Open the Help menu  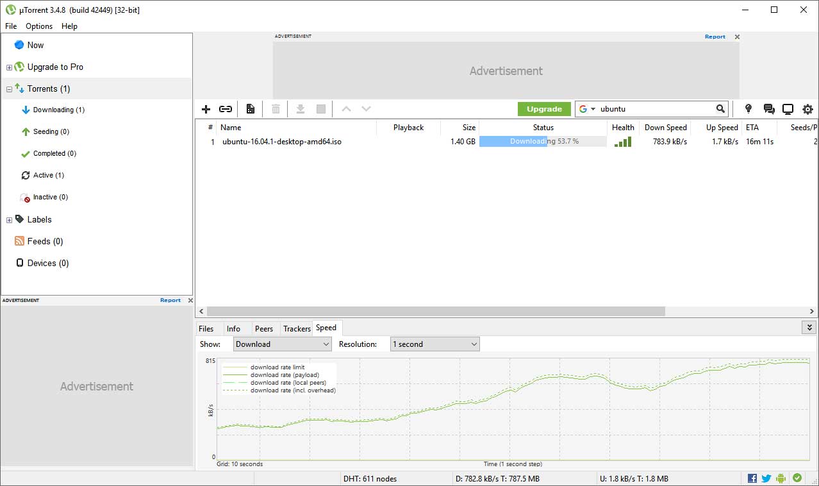pos(69,26)
